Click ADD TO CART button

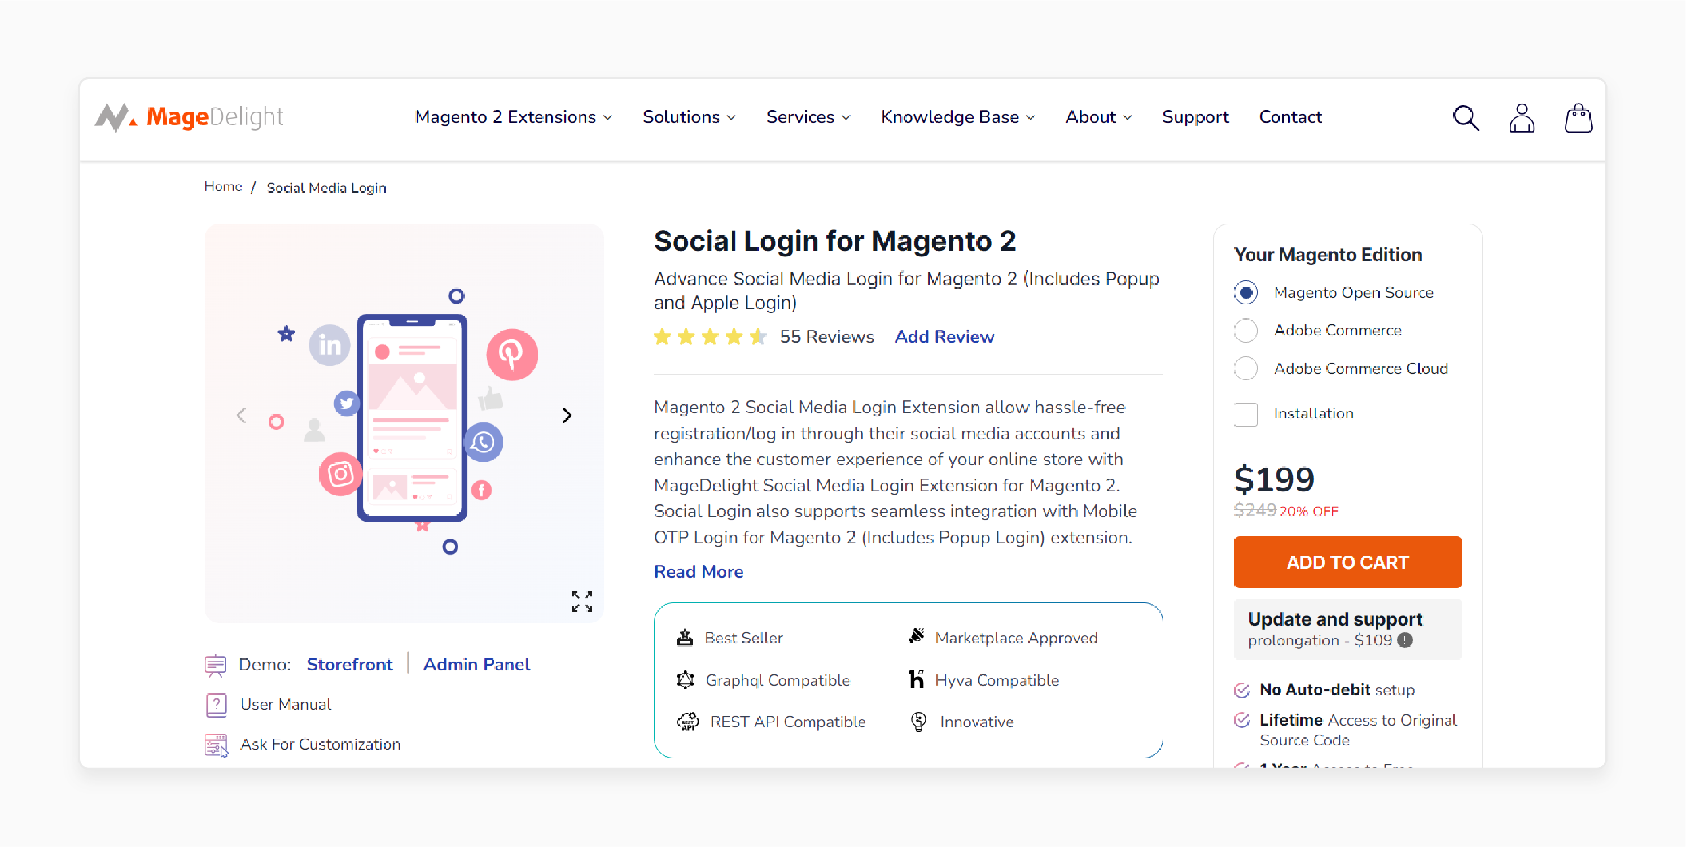[x=1347, y=562]
